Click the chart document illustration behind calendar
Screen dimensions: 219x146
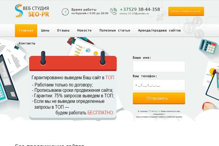86,47
